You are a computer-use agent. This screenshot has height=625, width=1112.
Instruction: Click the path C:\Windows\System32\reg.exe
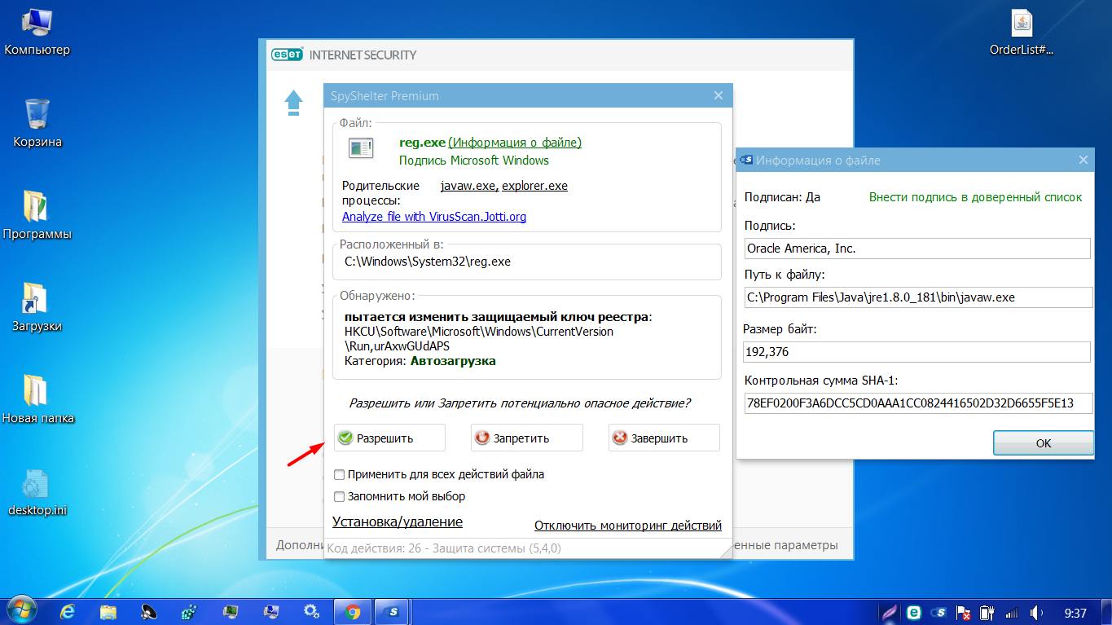[428, 262]
